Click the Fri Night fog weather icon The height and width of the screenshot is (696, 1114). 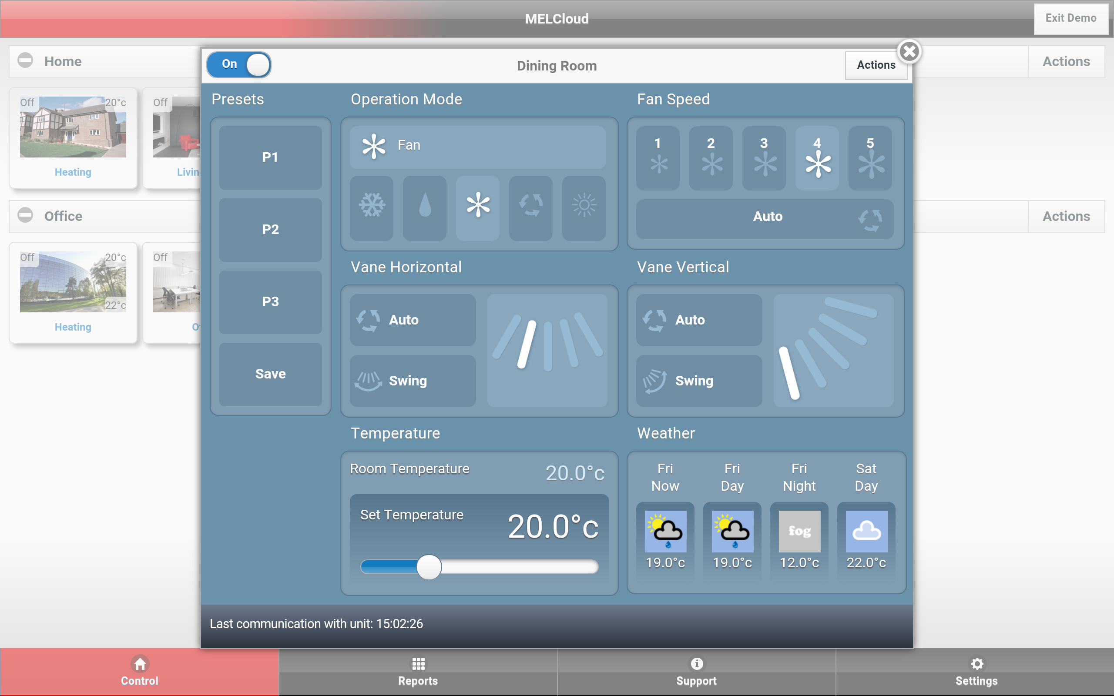799,531
